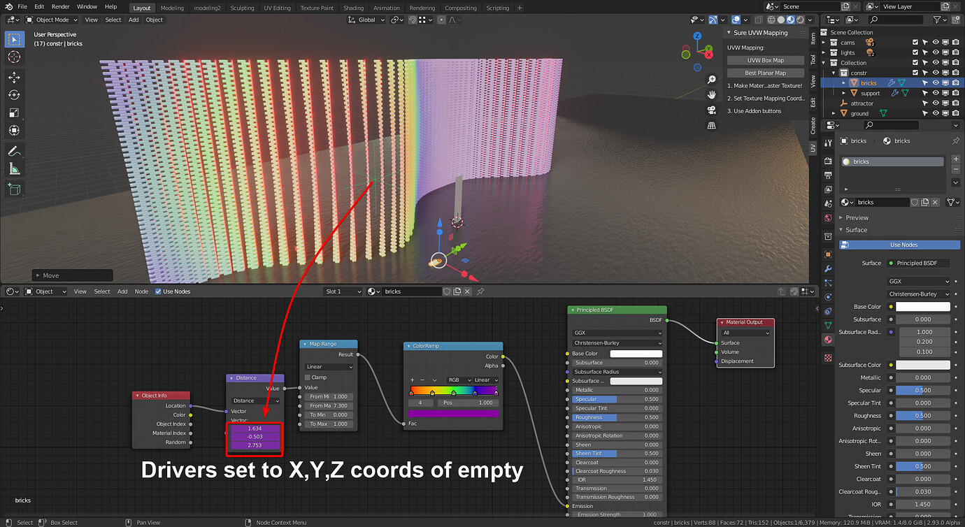Open the Texture properties checker tab

tap(829, 358)
